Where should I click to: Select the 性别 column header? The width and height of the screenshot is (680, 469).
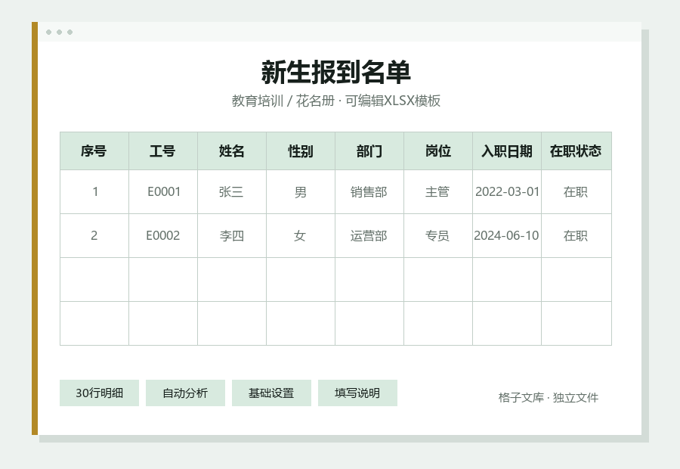[x=301, y=151]
